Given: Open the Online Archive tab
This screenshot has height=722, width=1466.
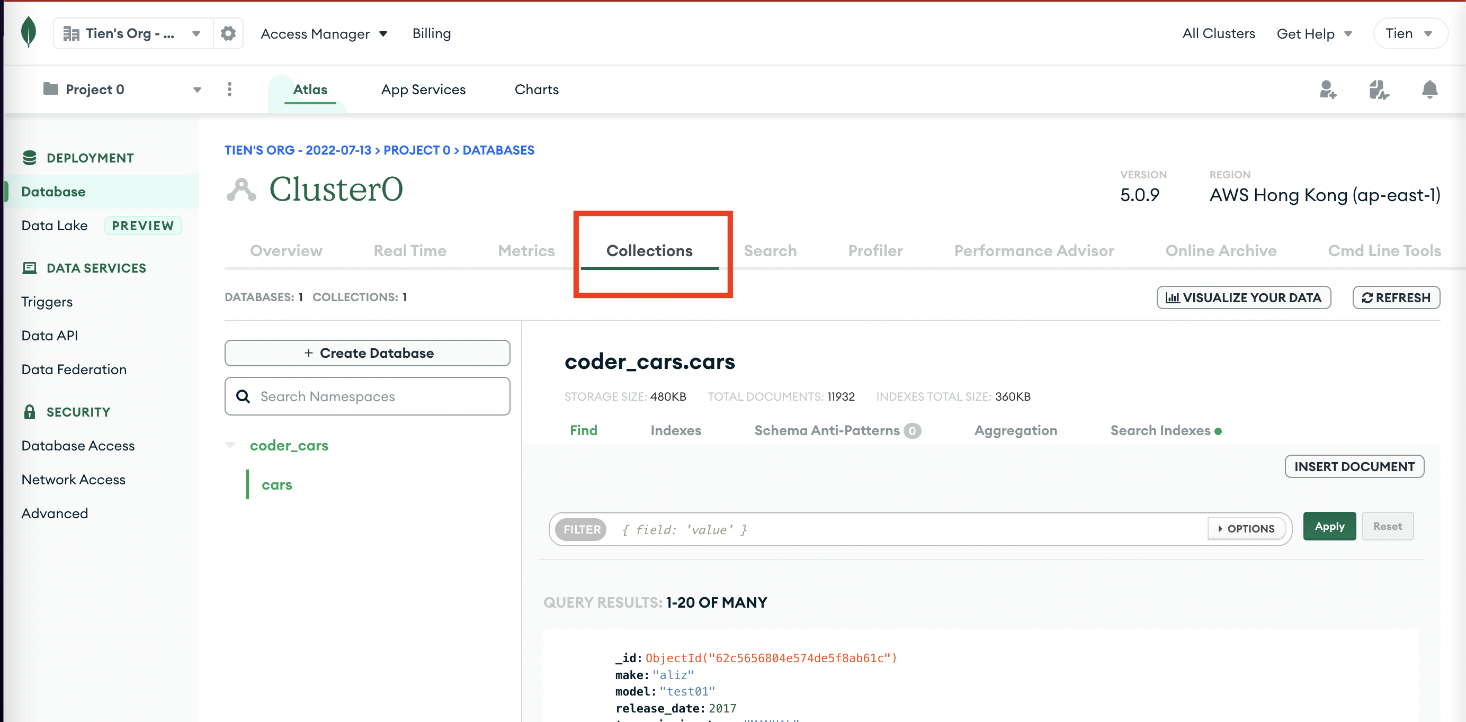Looking at the screenshot, I should 1221,251.
